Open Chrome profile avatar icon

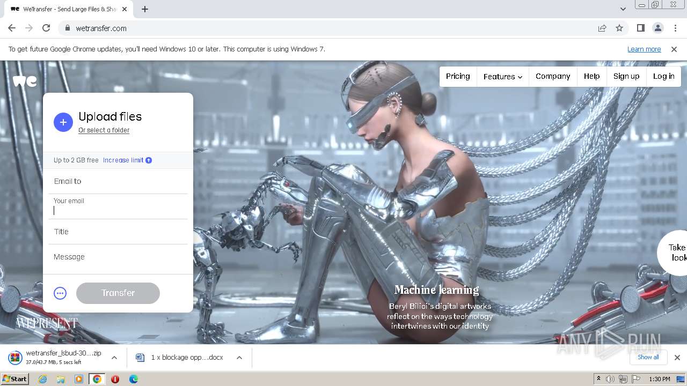click(x=657, y=28)
